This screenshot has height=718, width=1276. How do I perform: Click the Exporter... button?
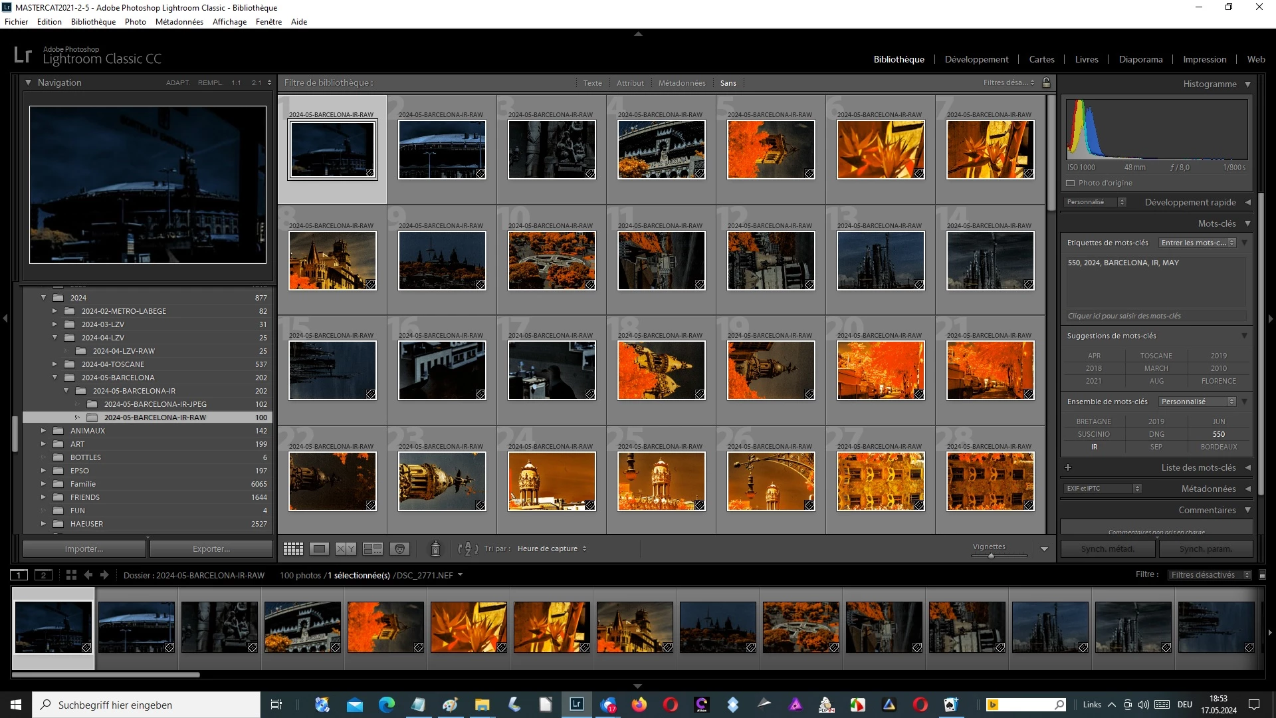tap(211, 548)
